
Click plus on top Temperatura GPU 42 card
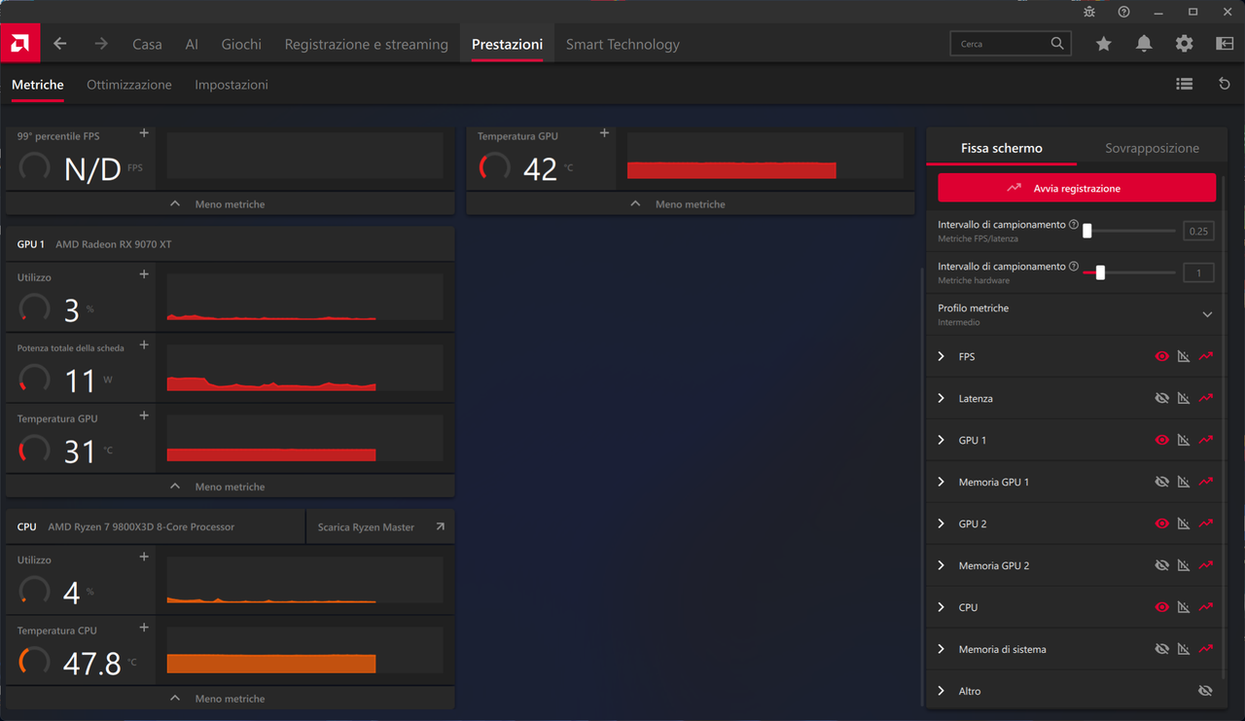click(604, 133)
